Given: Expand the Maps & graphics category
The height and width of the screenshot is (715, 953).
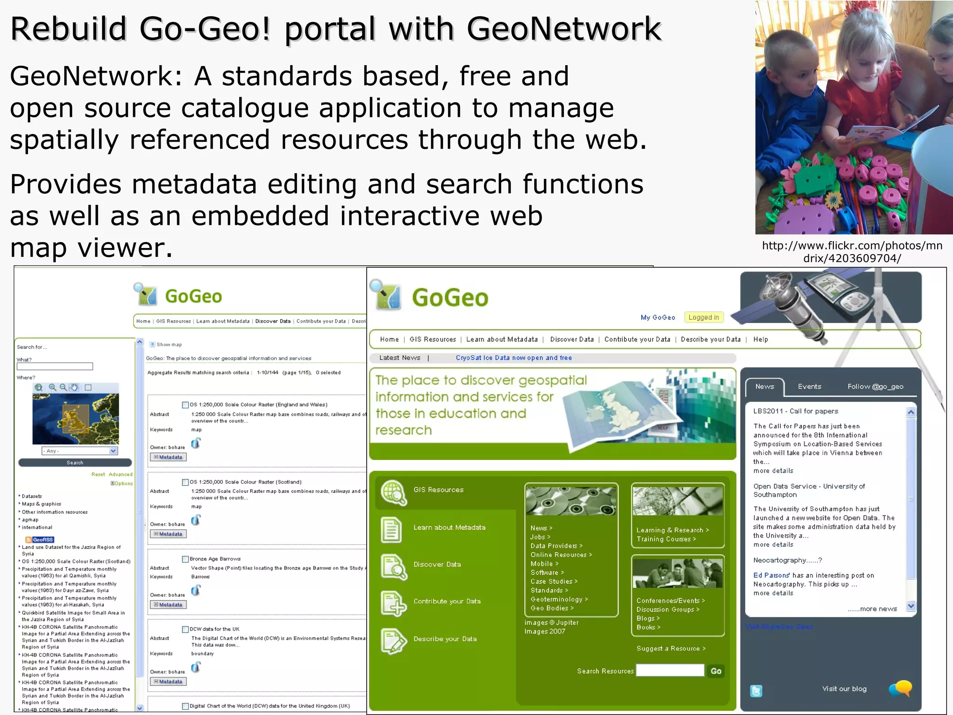Looking at the screenshot, I should [41, 504].
